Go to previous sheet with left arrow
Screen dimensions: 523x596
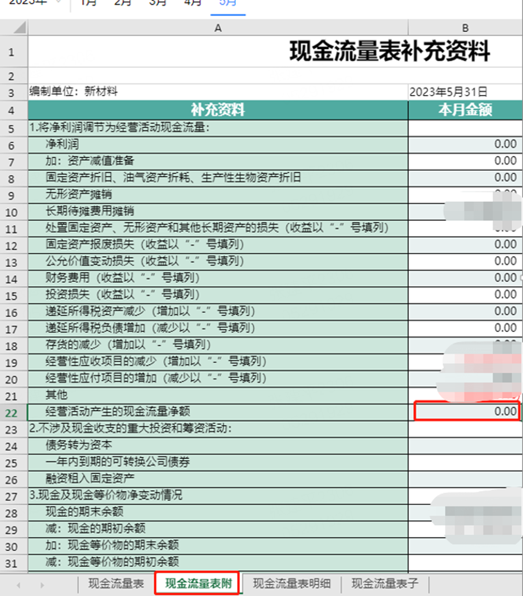[18, 585]
